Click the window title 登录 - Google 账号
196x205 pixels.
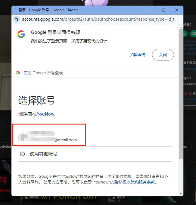point(34,10)
